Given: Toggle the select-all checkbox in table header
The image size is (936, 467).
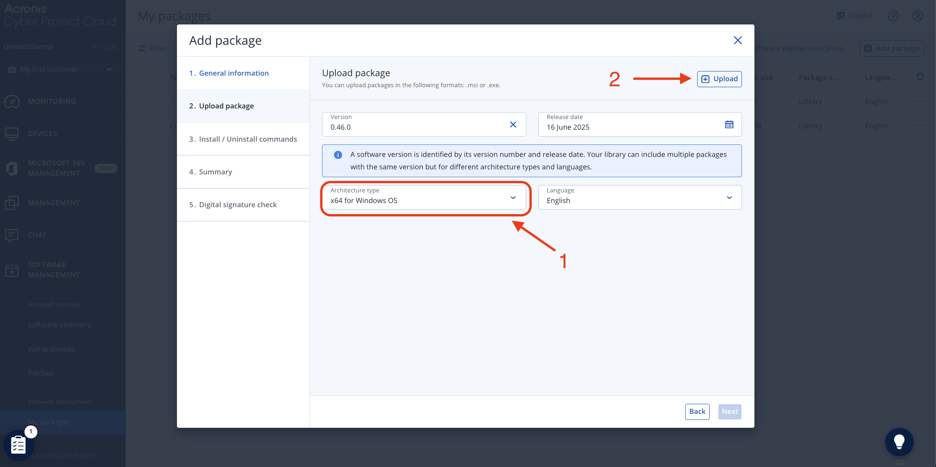Looking at the screenshot, I should point(142,77).
